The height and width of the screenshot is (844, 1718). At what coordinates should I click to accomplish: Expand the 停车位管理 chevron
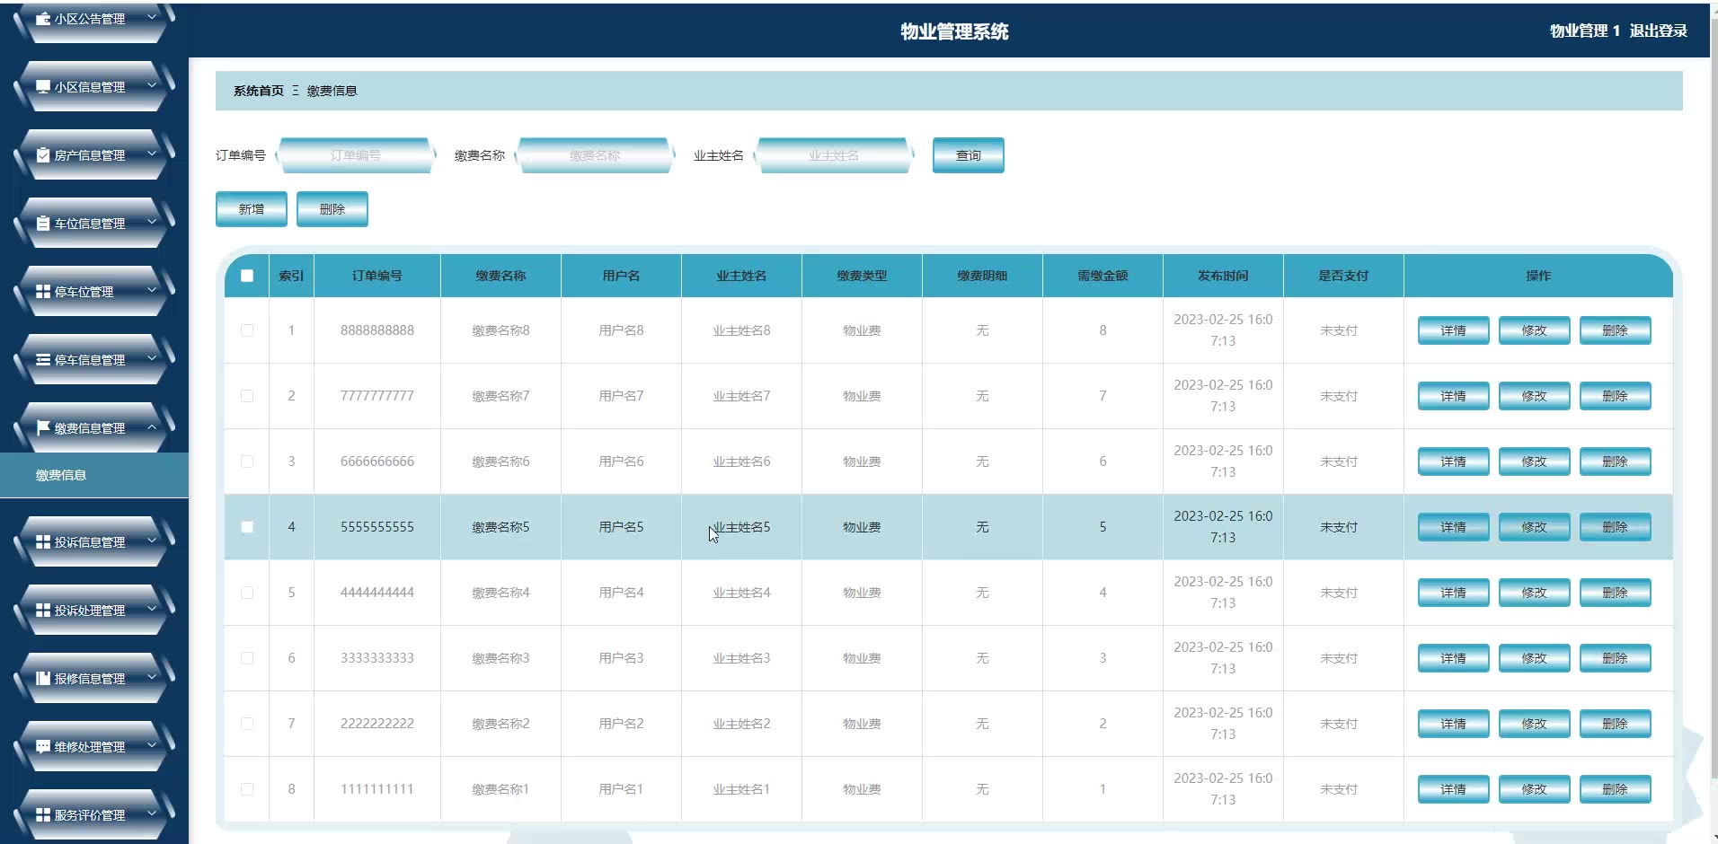pos(152,290)
